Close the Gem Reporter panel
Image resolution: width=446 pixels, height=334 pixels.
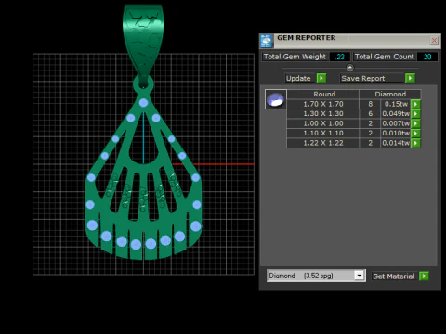[x=434, y=41]
